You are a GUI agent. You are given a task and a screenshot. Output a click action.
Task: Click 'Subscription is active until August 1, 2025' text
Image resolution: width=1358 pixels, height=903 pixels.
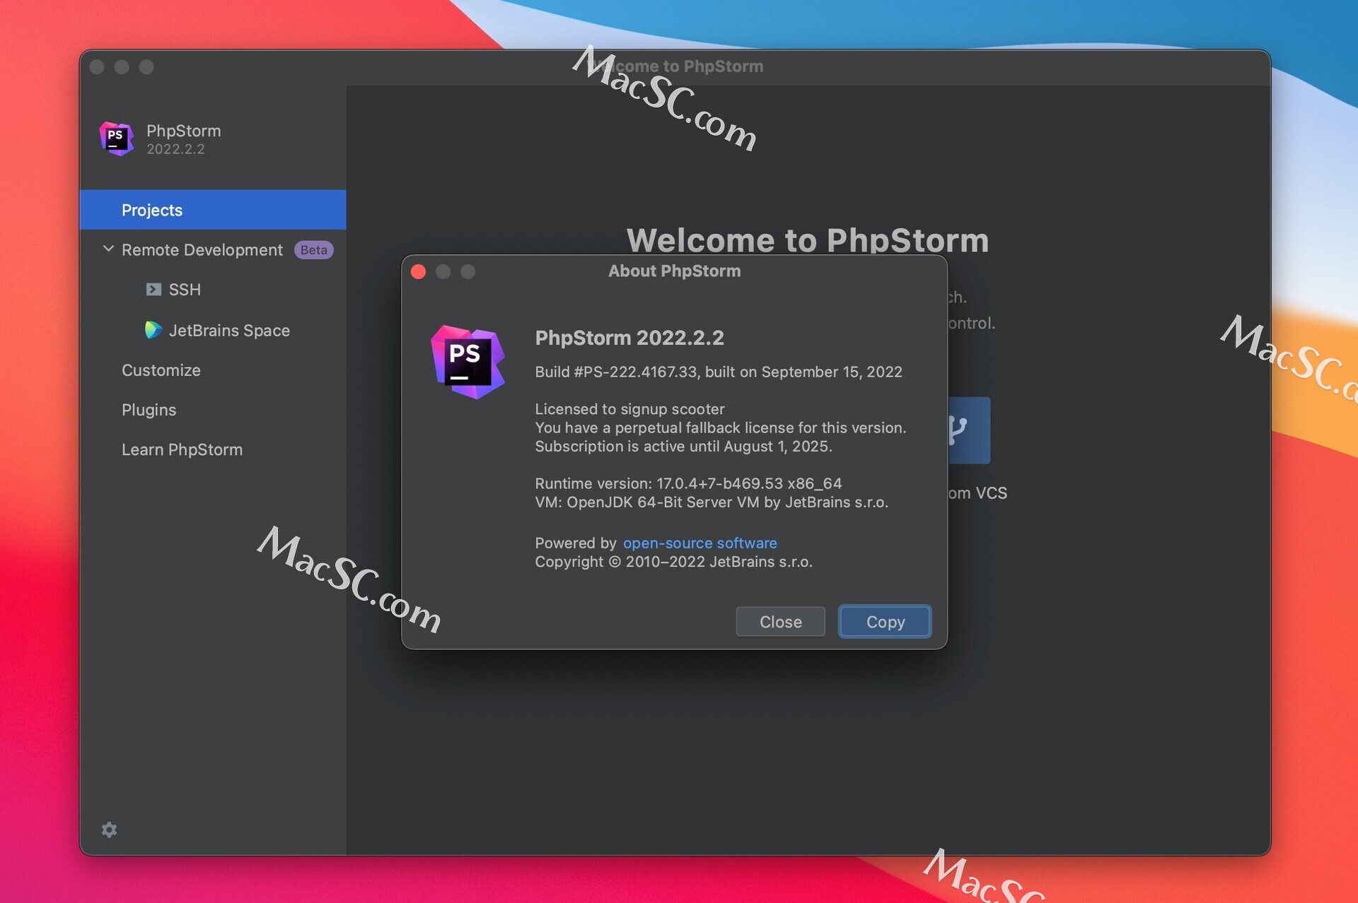[683, 447]
